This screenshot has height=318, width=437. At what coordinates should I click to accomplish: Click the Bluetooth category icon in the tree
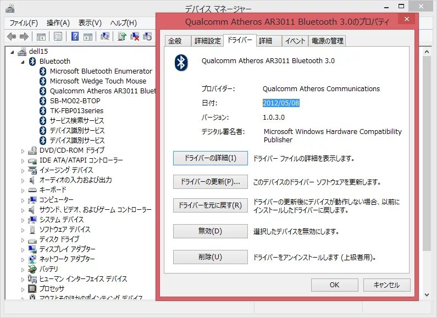32,62
